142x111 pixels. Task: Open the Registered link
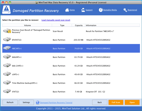tap(132, 10)
